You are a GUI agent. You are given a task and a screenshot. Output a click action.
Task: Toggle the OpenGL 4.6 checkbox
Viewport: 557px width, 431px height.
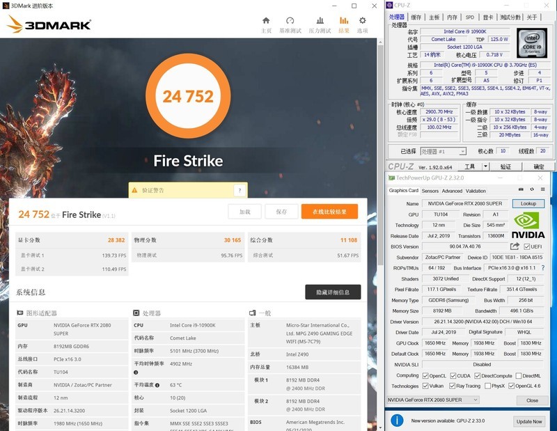511,386
